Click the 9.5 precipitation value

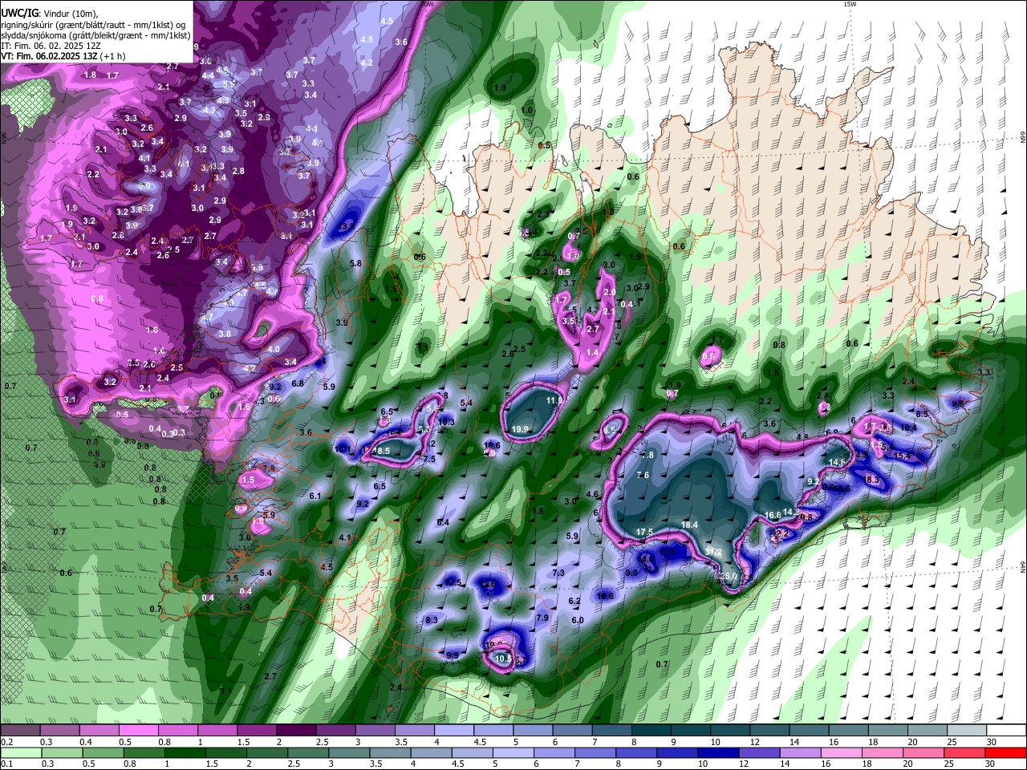click(x=631, y=573)
